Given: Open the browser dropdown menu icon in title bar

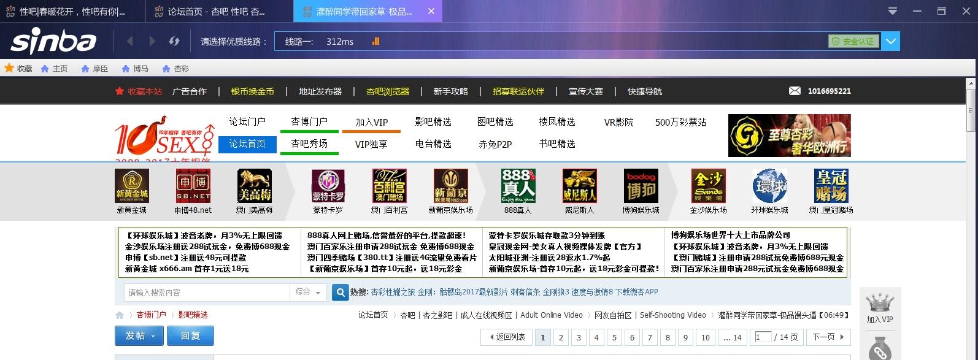Looking at the screenshot, I should [x=893, y=11].
